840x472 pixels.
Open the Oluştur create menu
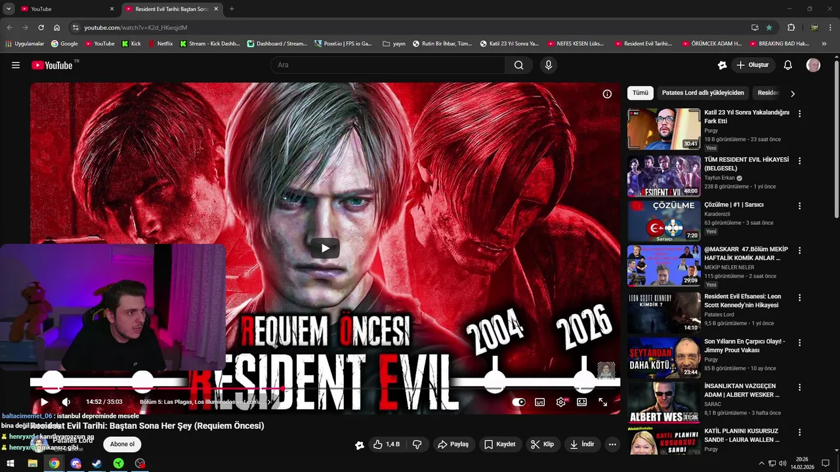click(753, 65)
